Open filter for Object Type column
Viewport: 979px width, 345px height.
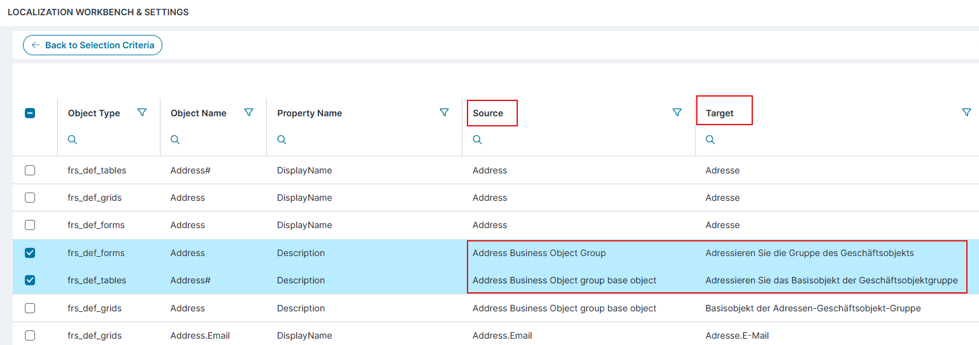point(142,112)
